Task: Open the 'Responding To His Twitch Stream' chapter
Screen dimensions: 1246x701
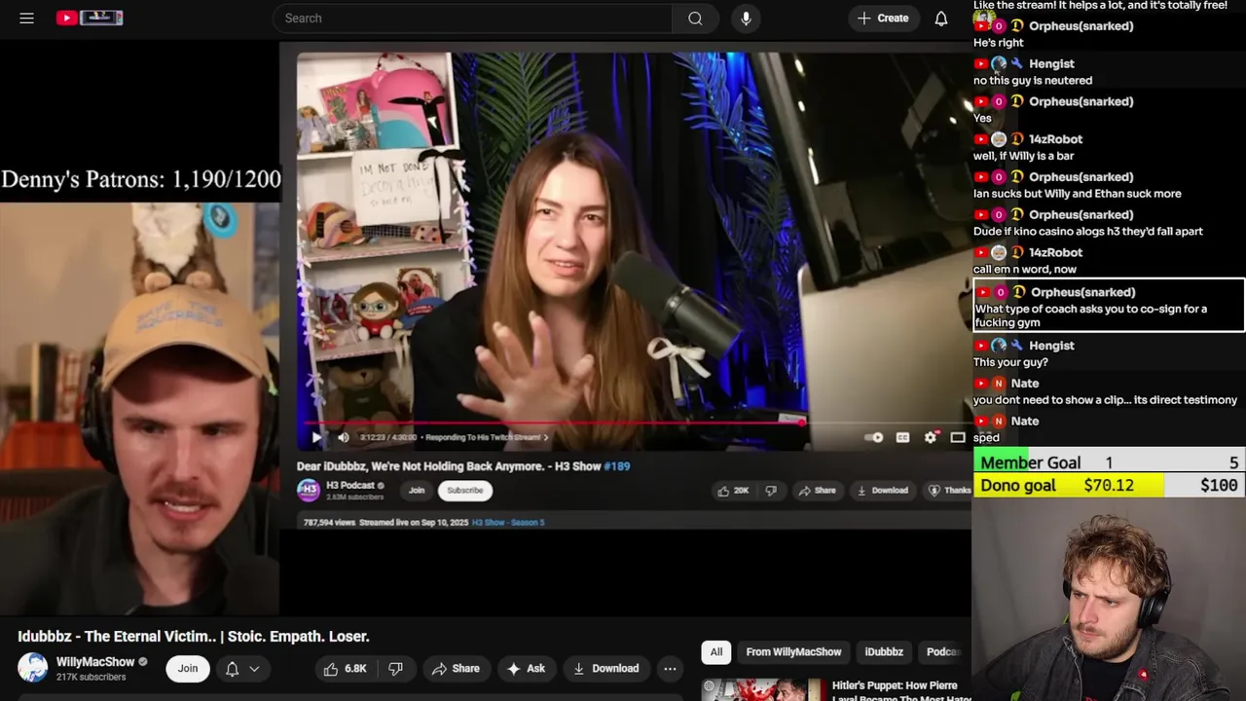Action: (488, 438)
